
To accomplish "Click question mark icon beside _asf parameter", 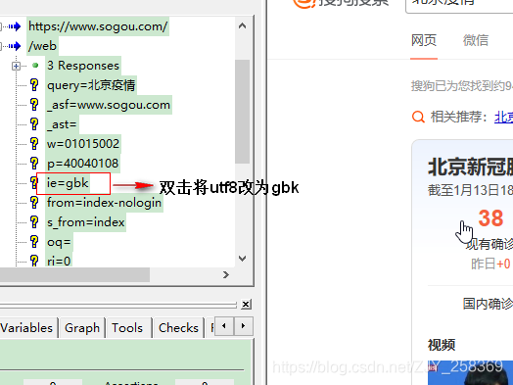I will tap(34, 105).
